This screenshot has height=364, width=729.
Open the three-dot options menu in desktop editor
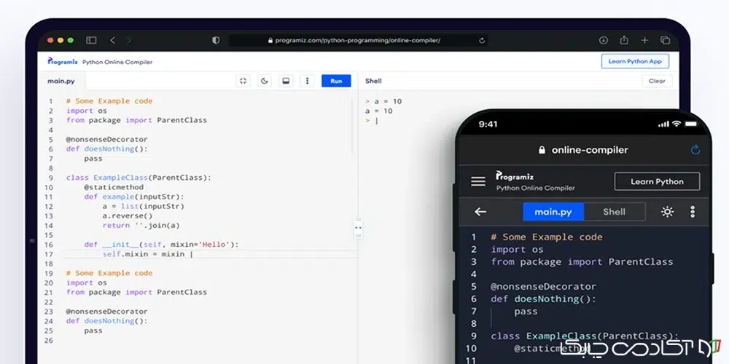click(307, 81)
